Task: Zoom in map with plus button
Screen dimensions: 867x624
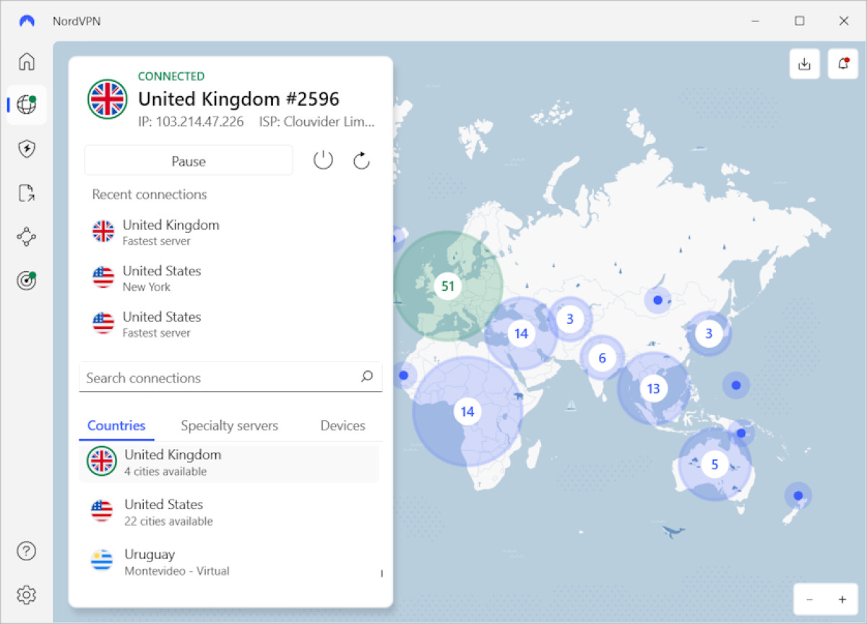Action: [x=842, y=599]
